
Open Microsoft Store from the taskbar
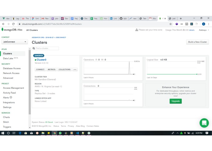[26, 133]
